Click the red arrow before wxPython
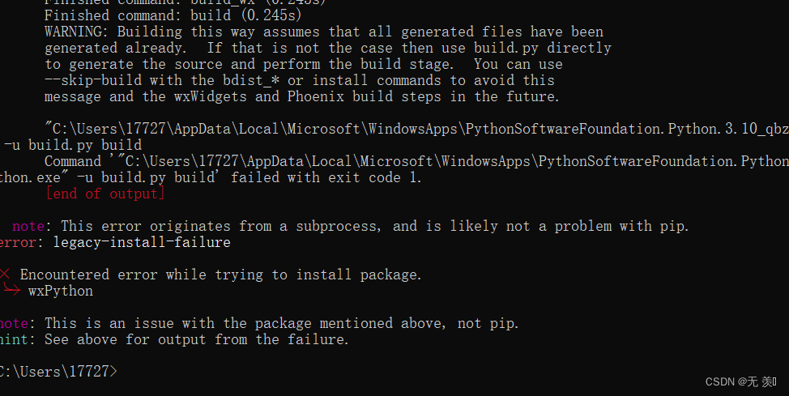The image size is (789, 396). coord(11,290)
